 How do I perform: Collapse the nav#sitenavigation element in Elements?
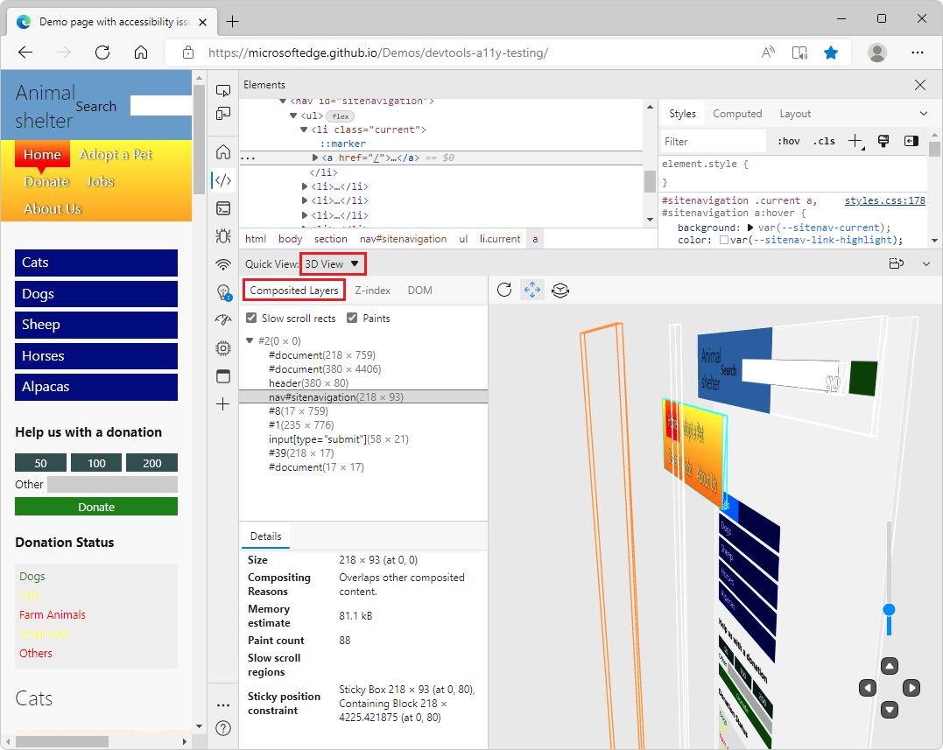pyautogui.click(x=282, y=102)
